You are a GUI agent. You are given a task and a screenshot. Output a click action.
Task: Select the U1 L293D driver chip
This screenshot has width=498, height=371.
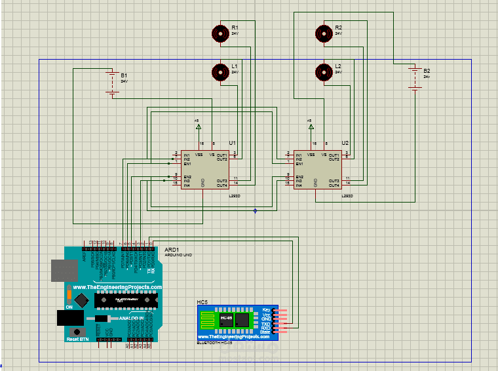tap(205, 170)
